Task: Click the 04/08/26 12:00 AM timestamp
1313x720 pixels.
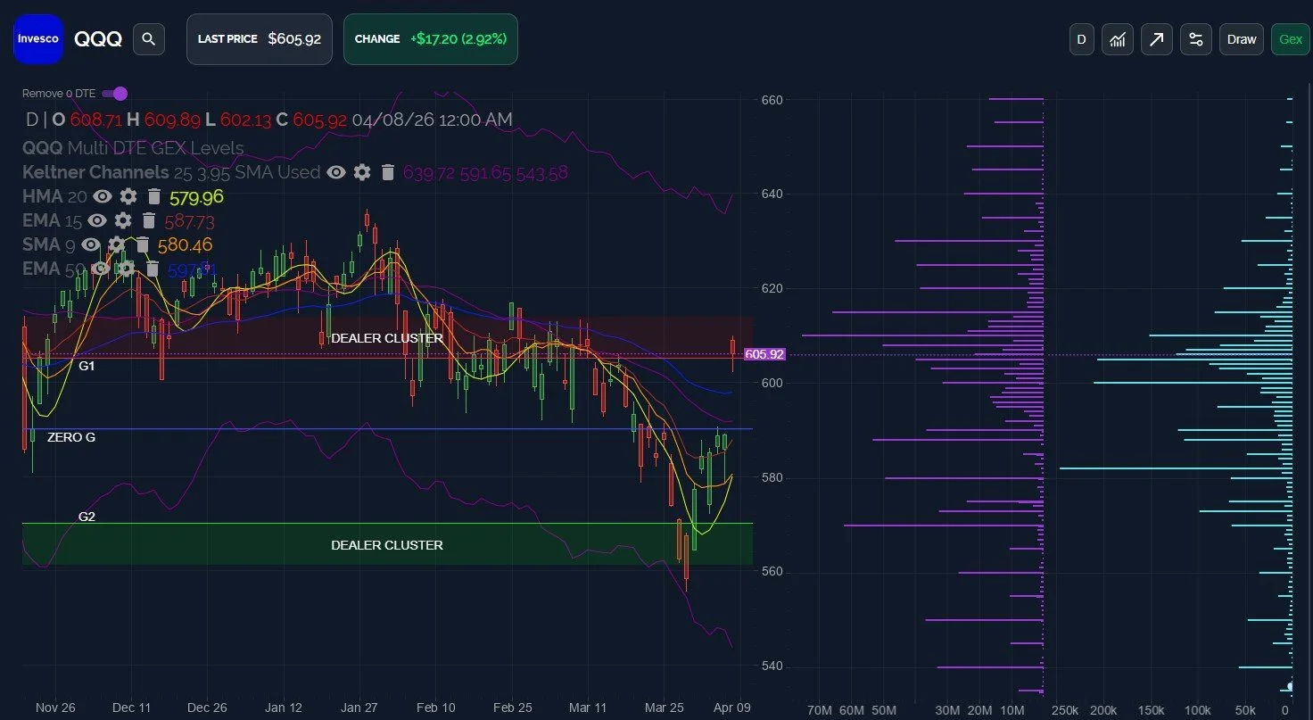Action: 433,120
